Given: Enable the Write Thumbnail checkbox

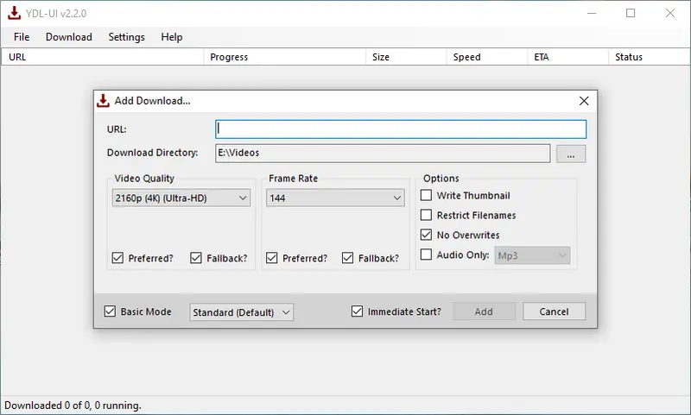Looking at the screenshot, I should point(426,196).
